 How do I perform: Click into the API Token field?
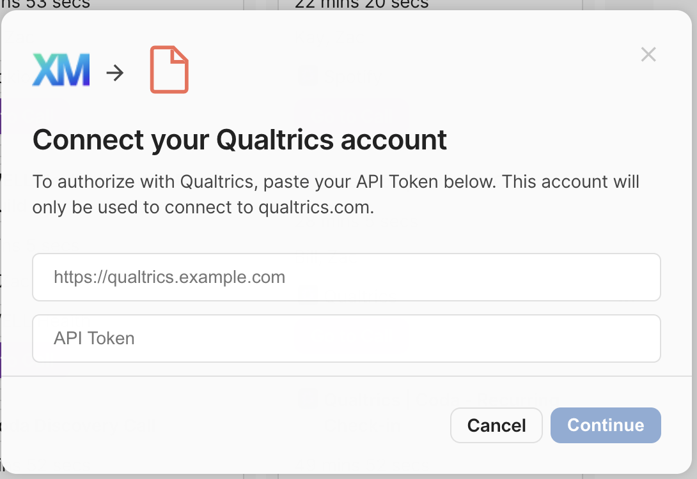[346, 338]
